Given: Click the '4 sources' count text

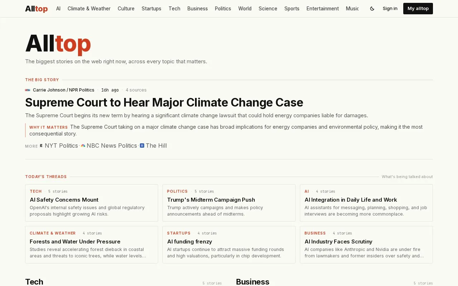Looking at the screenshot, I should [x=136, y=90].
